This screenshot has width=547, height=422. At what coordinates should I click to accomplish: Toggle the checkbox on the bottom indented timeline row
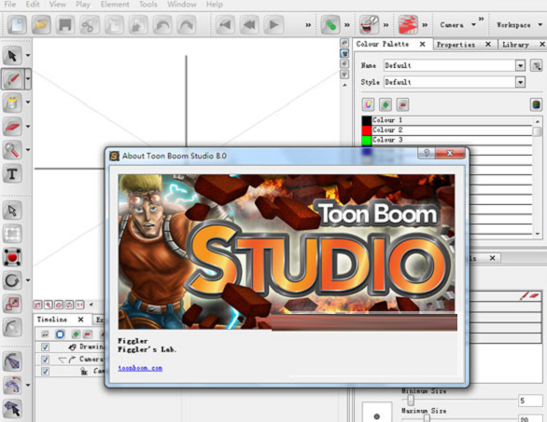pyautogui.click(x=45, y=371)
